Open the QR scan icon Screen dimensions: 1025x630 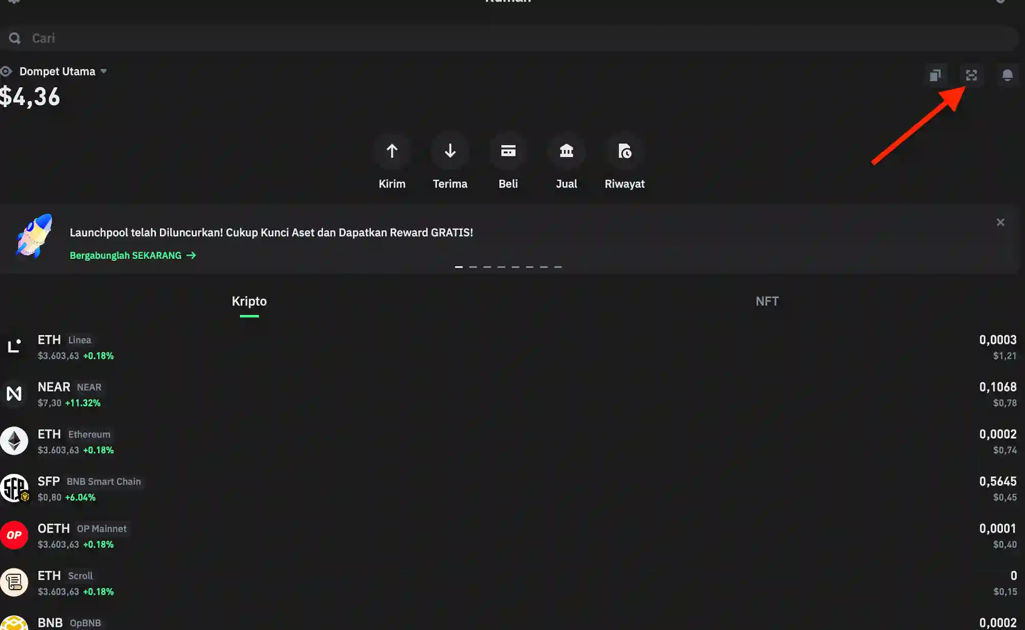971,76
